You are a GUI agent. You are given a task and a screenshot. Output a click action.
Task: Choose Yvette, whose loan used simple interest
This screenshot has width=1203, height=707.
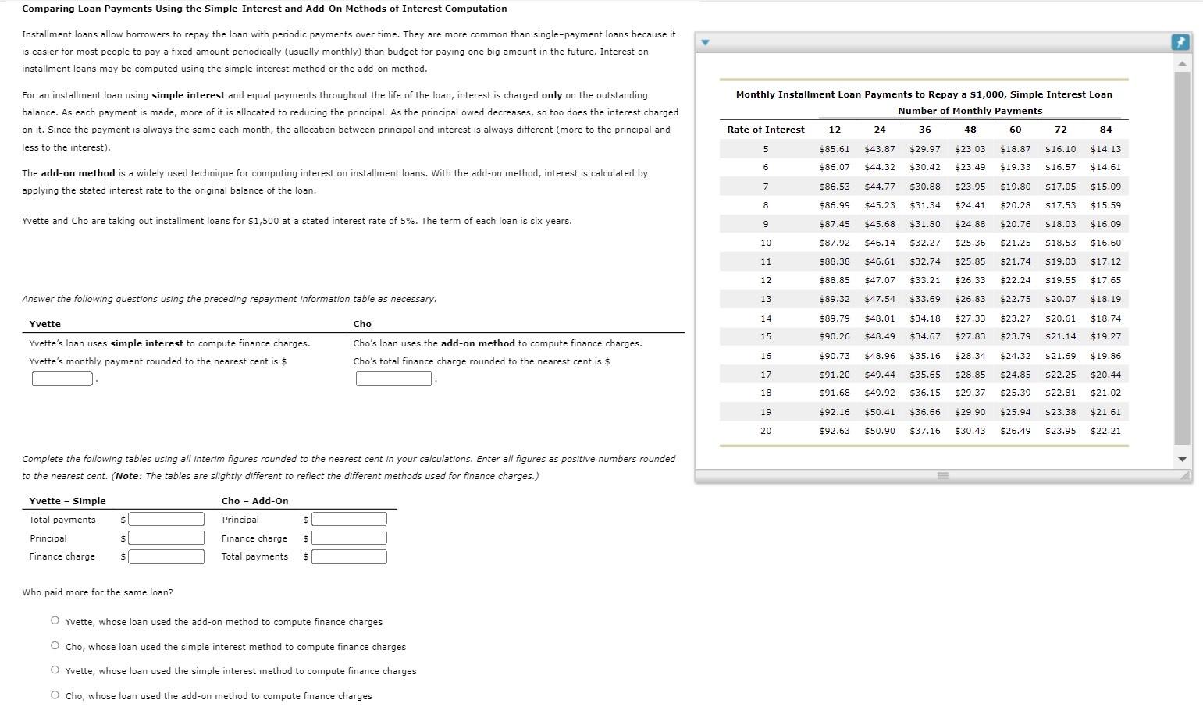55,669
